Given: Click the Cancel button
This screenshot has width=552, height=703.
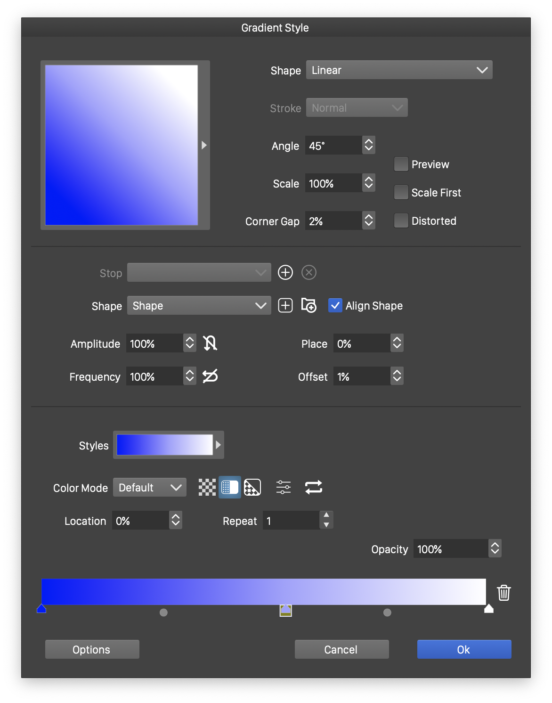Looking at the screenshot, I should point(341,649).
